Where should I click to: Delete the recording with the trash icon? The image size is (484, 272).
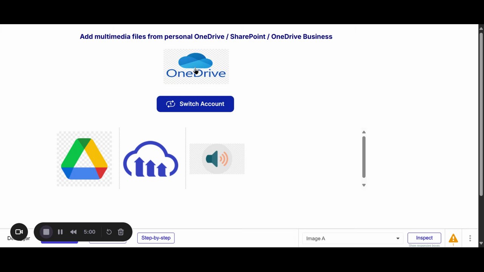[x=121, y=232]
